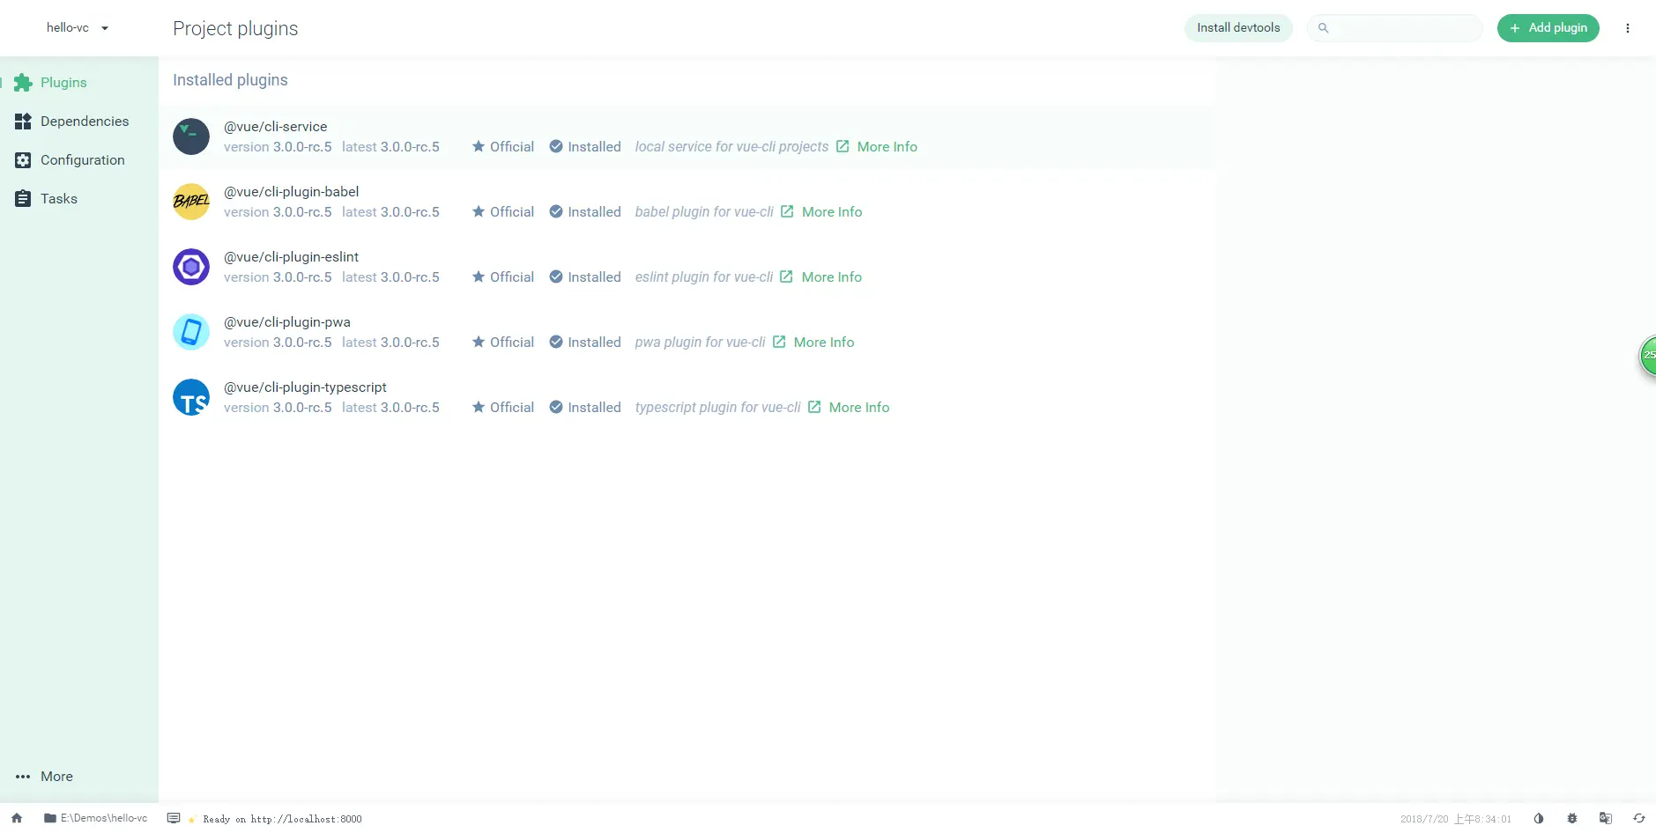The image size is (1656, 833).
Task: Focus the plugin search field
Action: pos(1395,28)
